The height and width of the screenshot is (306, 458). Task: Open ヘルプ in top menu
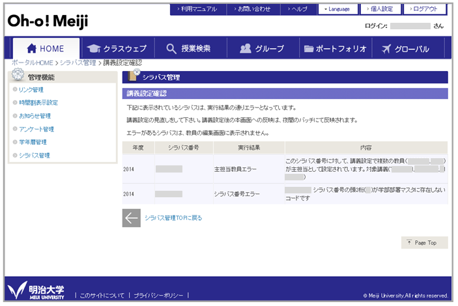pyautogui.click(x=298, y=9)
